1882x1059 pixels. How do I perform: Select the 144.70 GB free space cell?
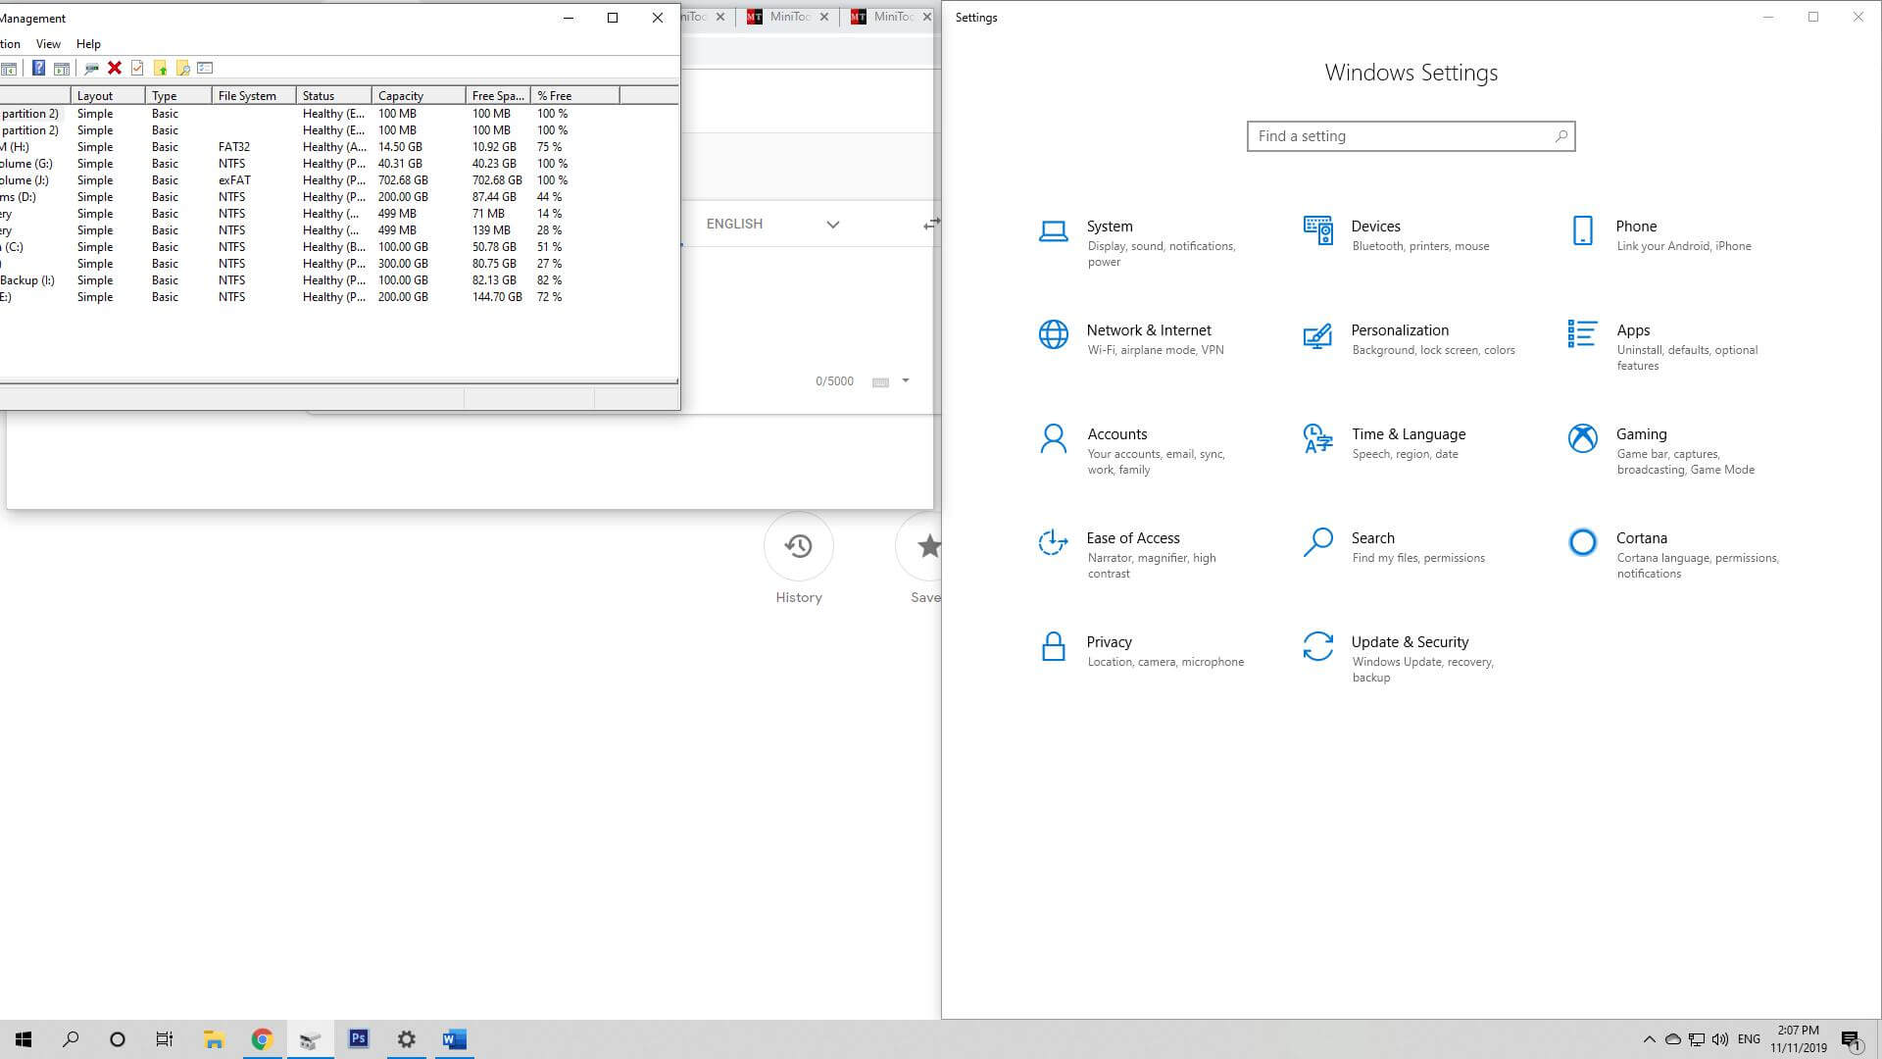pyautogui.click(x=497, y=297)
